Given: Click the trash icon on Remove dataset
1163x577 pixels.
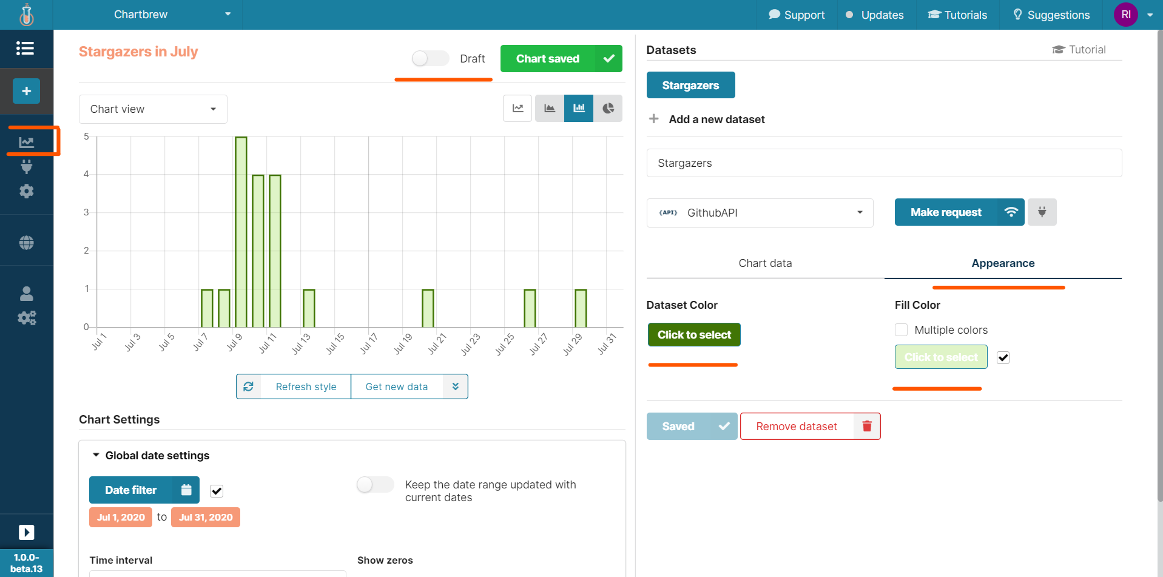Looking at the screenshot, I should [x=867, y=427].
